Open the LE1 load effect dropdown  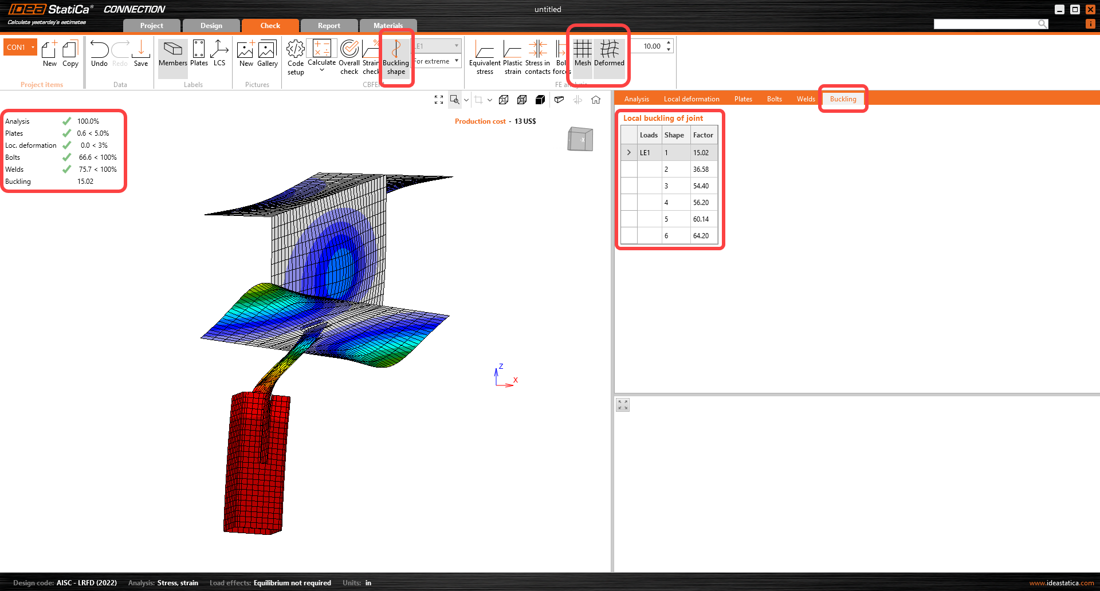pyautogui.click(x=437, y=46)
